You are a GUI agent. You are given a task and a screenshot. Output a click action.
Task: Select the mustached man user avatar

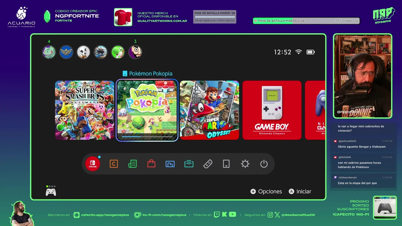coord(135,52)
